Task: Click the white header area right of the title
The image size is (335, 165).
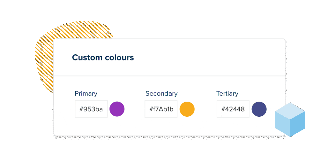Action: [x=207, y=58]
